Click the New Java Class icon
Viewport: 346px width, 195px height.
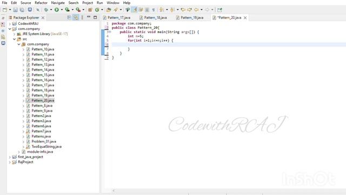pos(97,10)
